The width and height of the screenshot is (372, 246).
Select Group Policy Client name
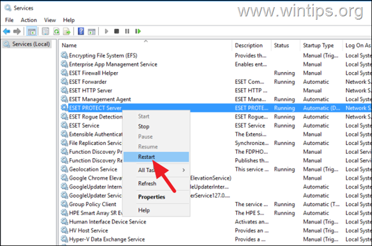93,204
